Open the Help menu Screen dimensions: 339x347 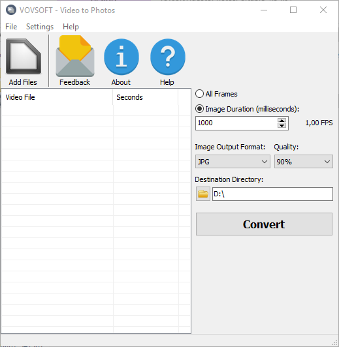71,27
